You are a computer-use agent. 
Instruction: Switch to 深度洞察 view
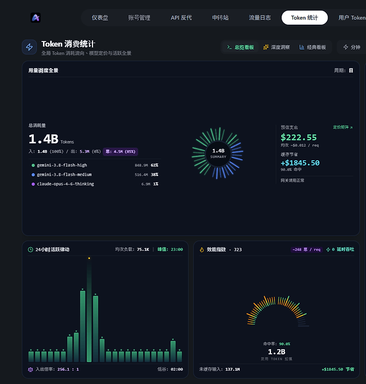(277, 47)
